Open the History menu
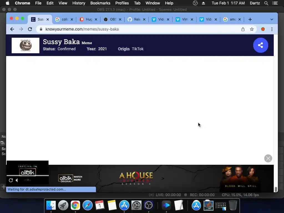284x213 pixels. tap(79, 3)
